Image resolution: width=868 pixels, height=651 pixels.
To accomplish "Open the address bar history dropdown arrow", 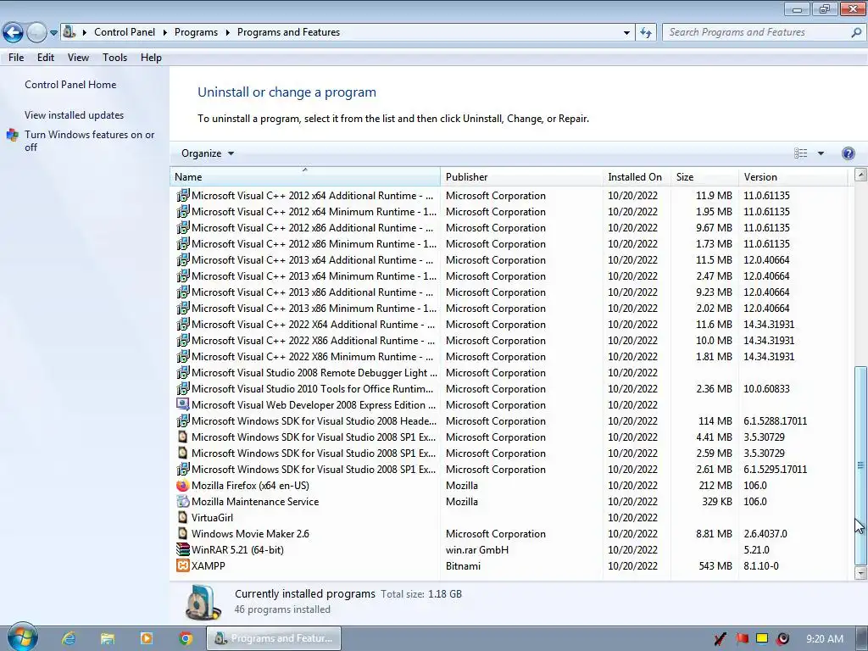I will pyautogui.click(x=626, y=33).
